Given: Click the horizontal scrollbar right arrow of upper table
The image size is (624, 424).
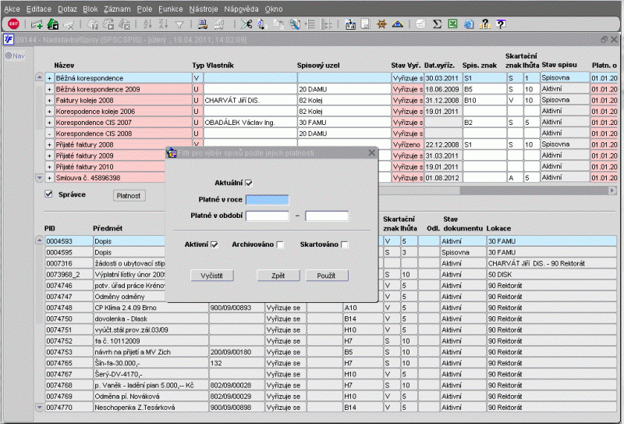Looking at the screenshot, I should pos(613,191).
